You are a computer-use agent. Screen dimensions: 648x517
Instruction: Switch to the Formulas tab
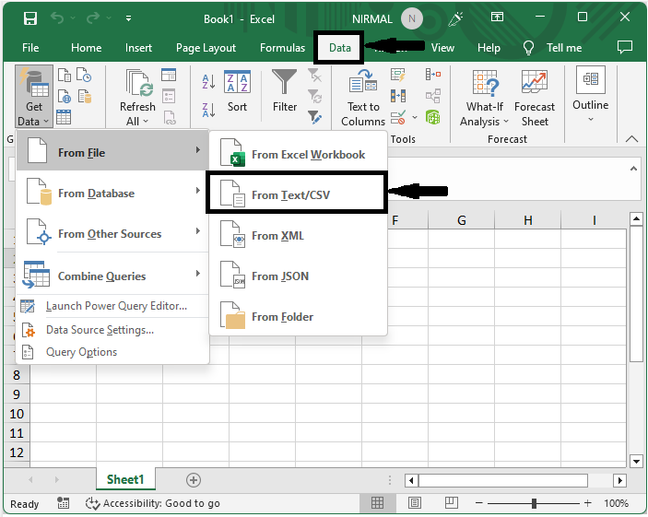point(282,48)
